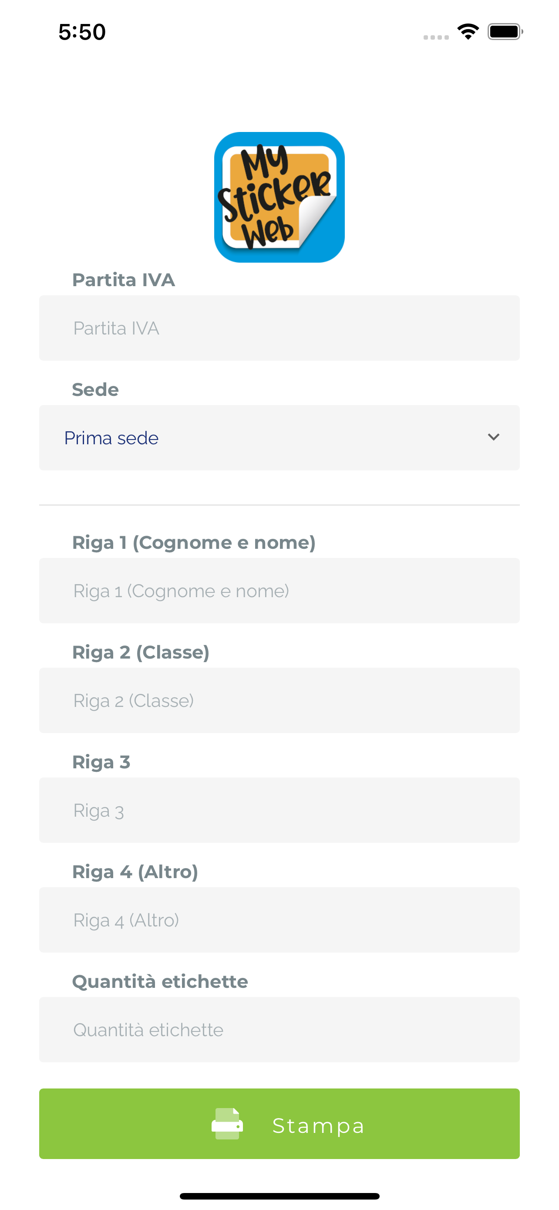
Task: Tap the cellular signal dots
Action: (436, 37)
